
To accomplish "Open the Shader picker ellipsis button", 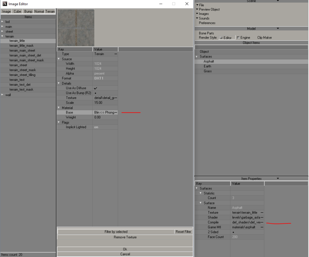I will (262, 218).
